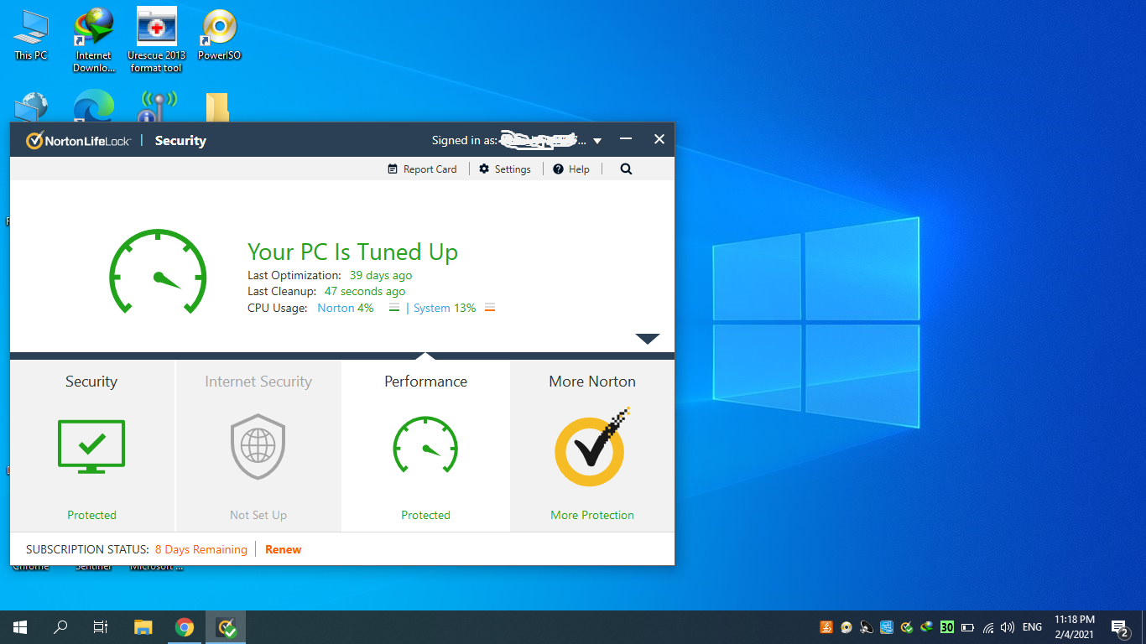Minimize the Norton Security window
This screenshot has width=1146, height=644.
pos(626,139)
